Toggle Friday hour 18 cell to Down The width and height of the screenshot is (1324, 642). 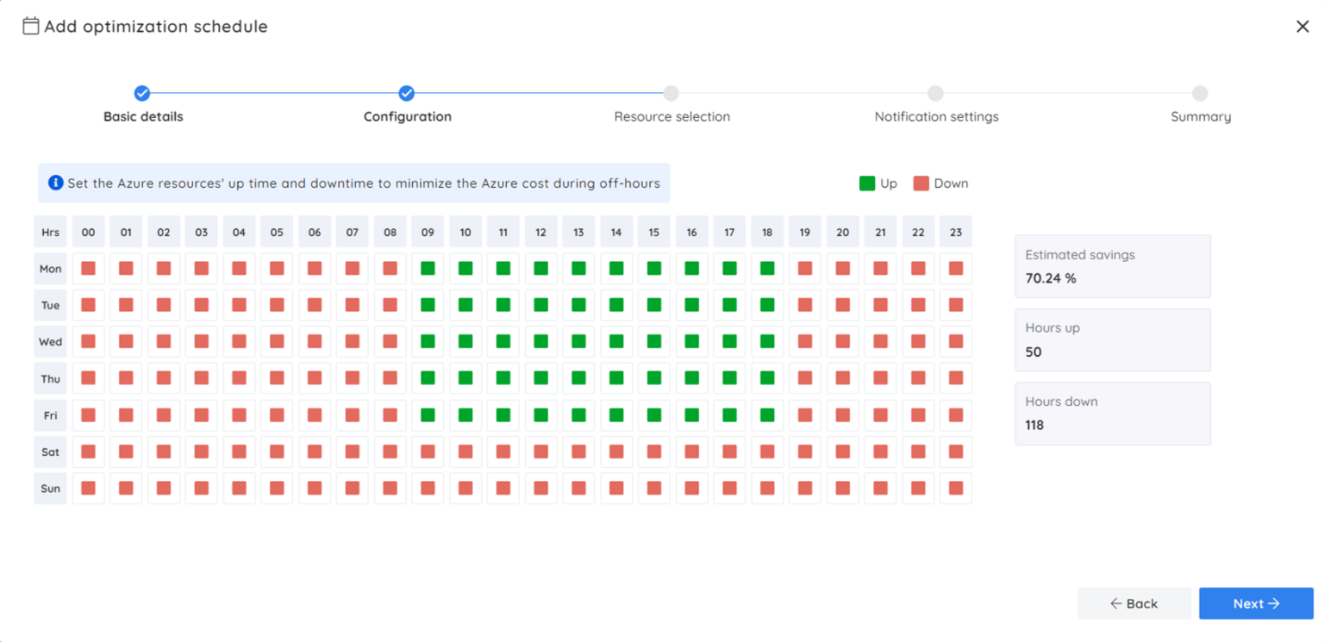pos(767,415)
